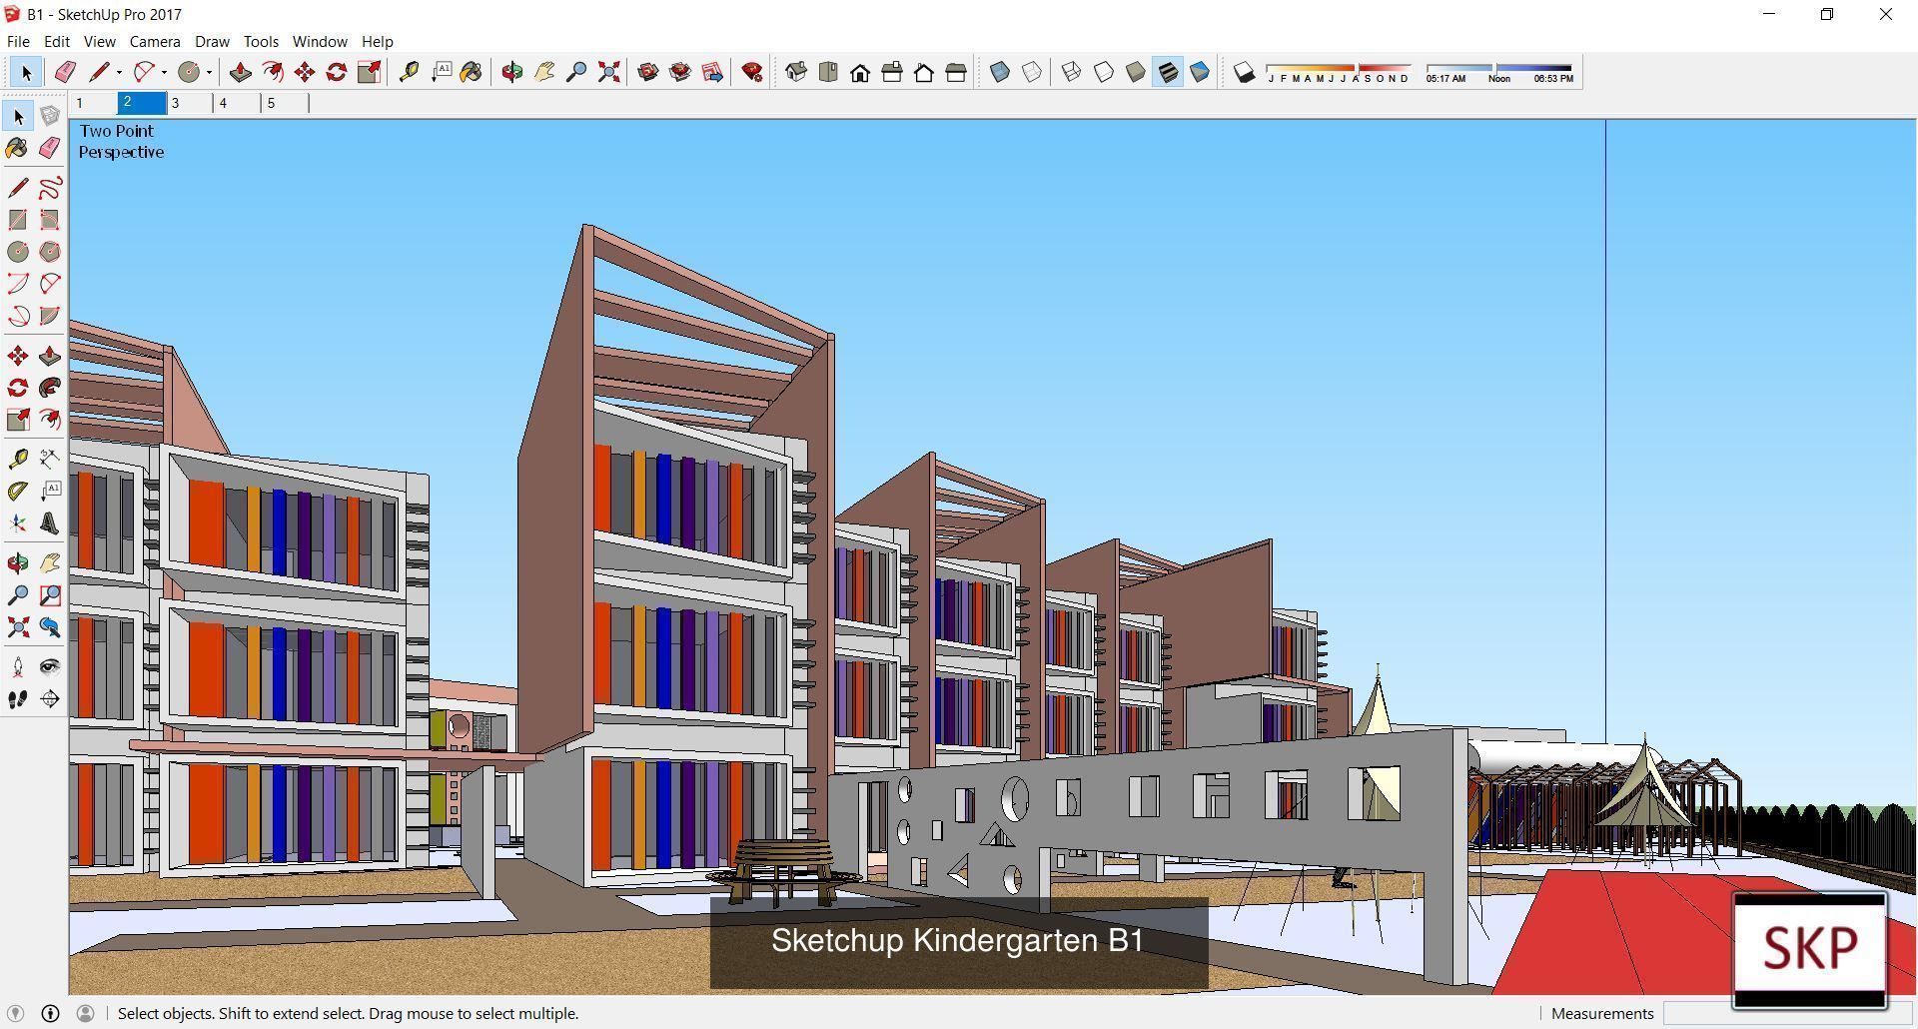Select Make Component tool in left palette

(50, 116)
